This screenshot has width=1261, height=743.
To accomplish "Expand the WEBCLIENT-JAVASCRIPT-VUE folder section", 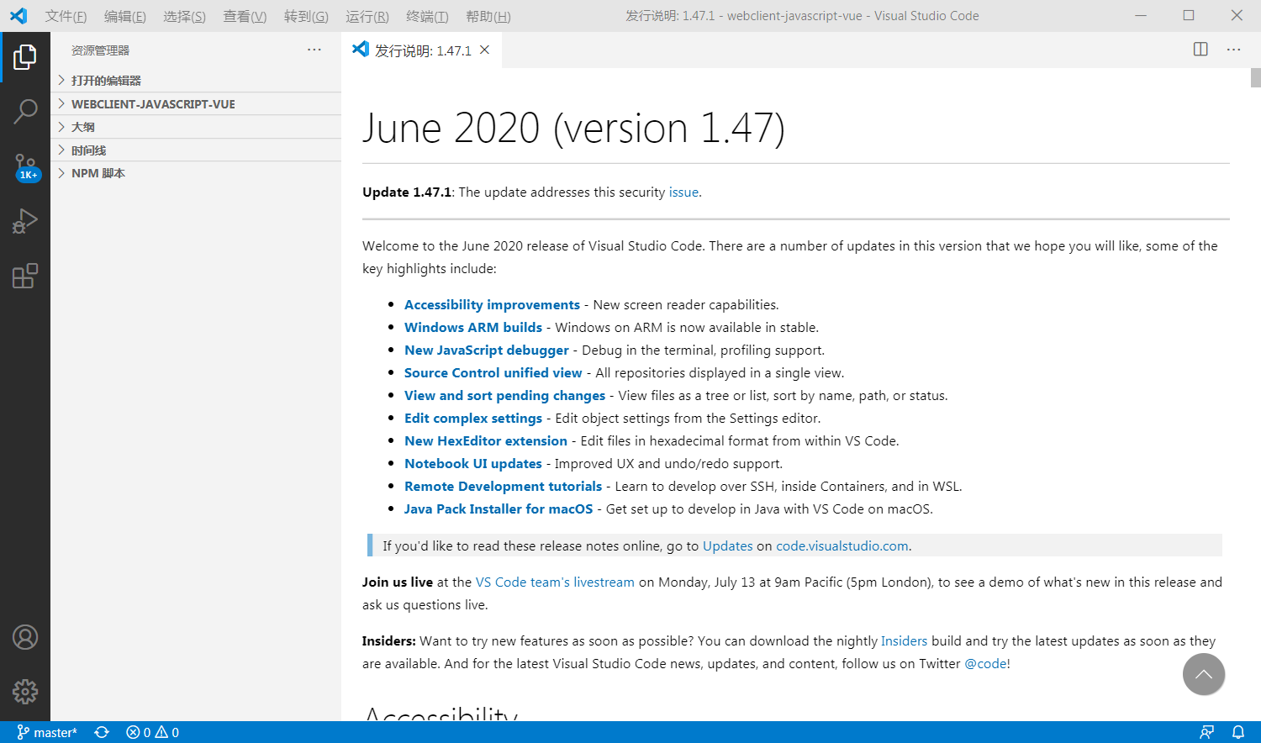I will (x=196, y=104).
